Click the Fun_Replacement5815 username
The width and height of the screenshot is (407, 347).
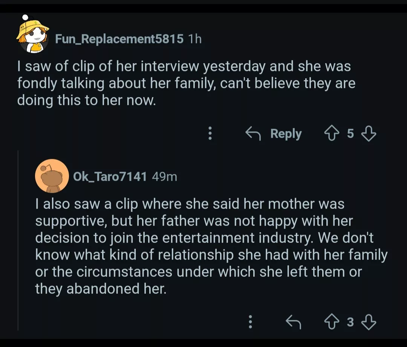tap(119, 38)
